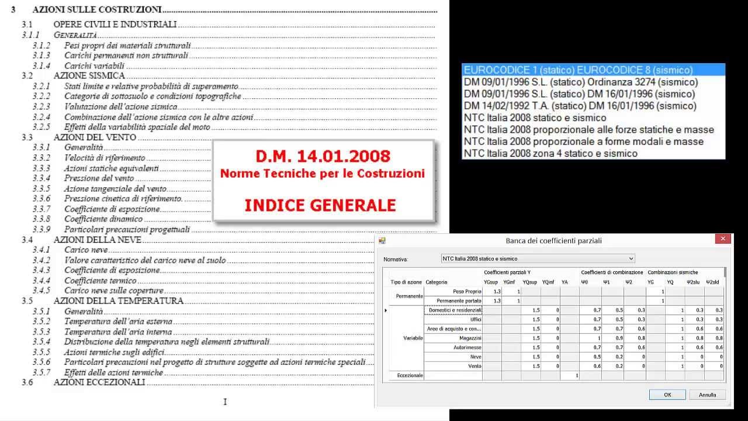Click the ΥGsup value in Peso Proprio row

(493, 291)
